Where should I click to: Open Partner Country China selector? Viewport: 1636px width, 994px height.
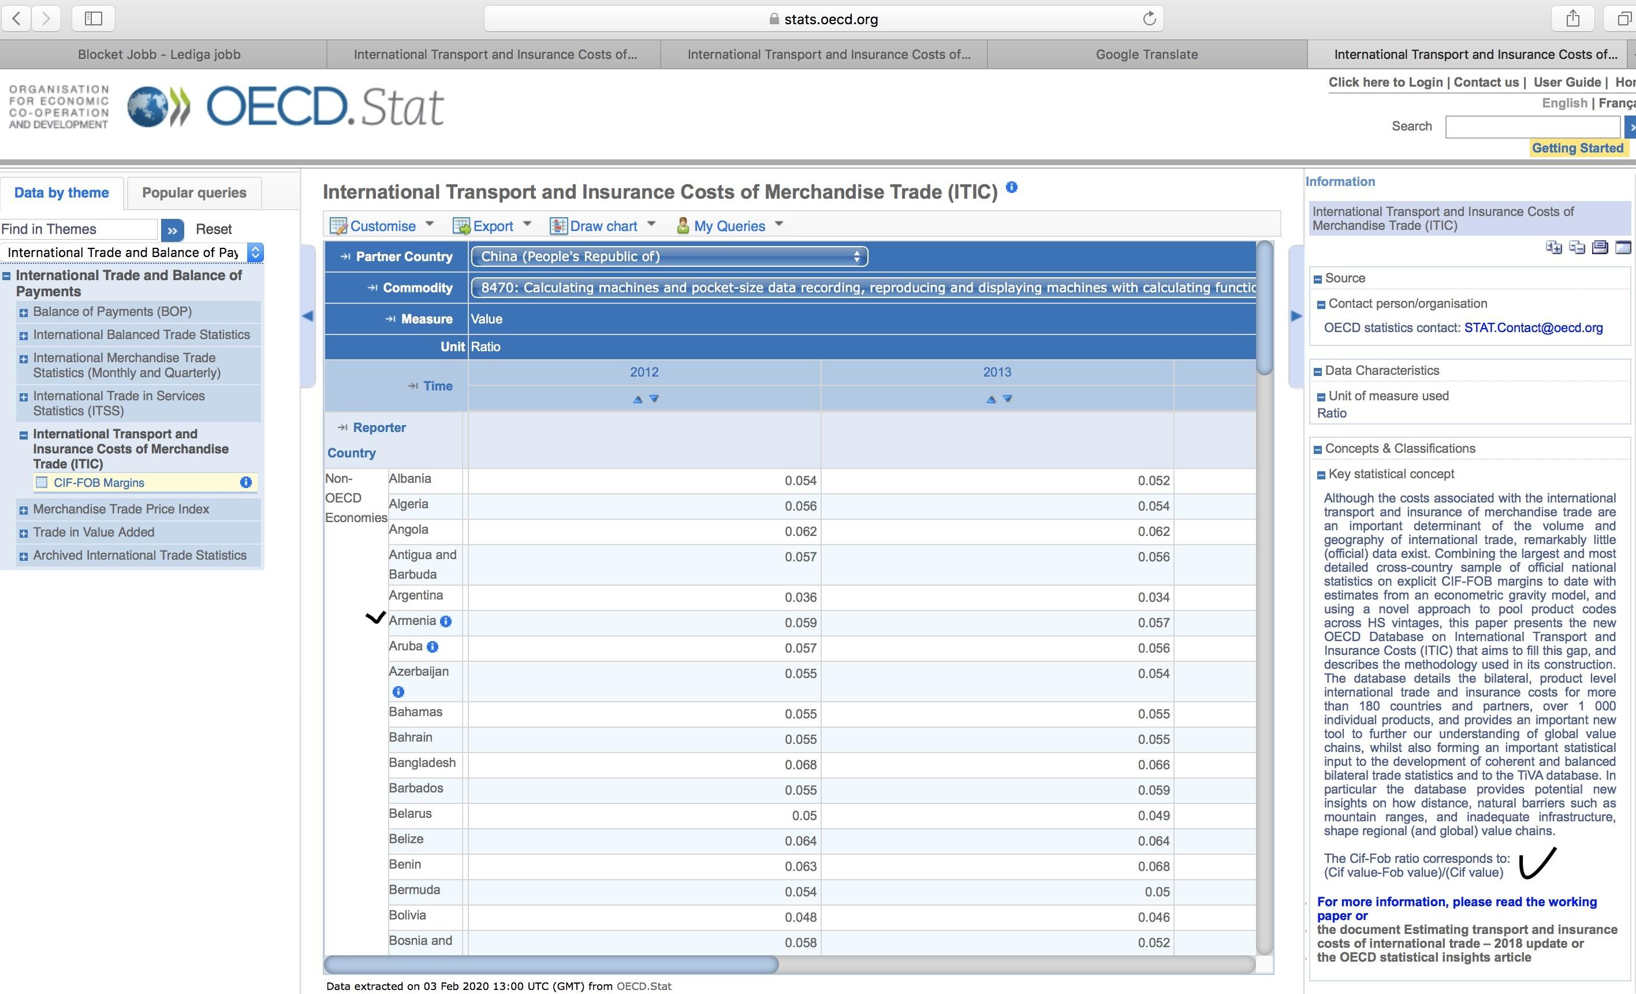[669, 256]
